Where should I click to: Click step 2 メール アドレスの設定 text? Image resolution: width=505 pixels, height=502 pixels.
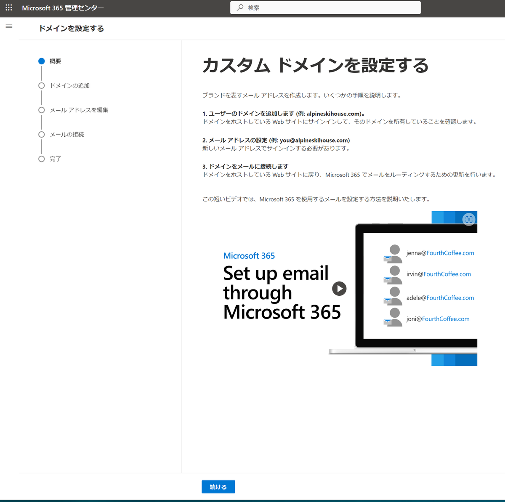(276, 140)
